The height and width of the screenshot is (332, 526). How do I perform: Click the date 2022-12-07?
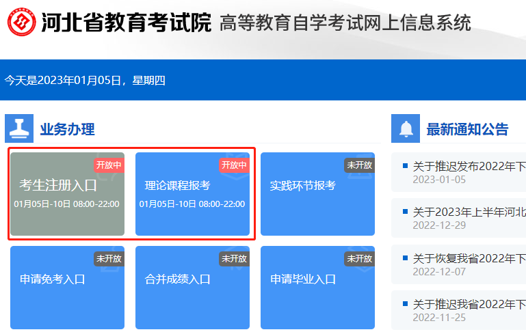point(439,272)
